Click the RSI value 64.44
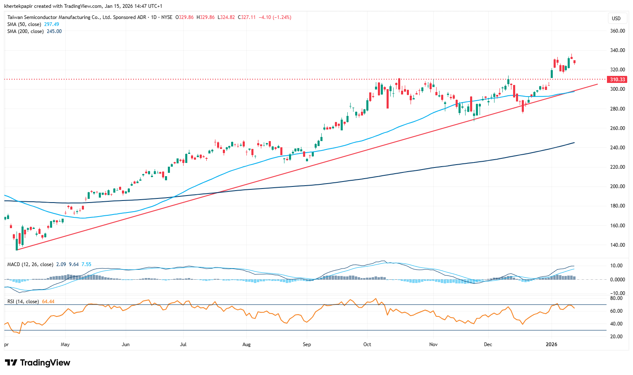The height and width of the screenshot is (375, 633). [48, 302]
